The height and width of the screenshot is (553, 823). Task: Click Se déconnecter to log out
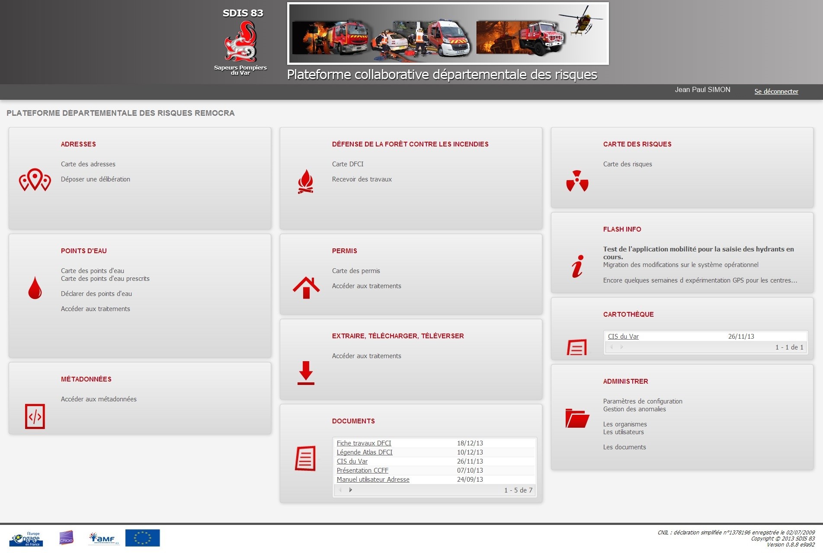pos(776,92)
